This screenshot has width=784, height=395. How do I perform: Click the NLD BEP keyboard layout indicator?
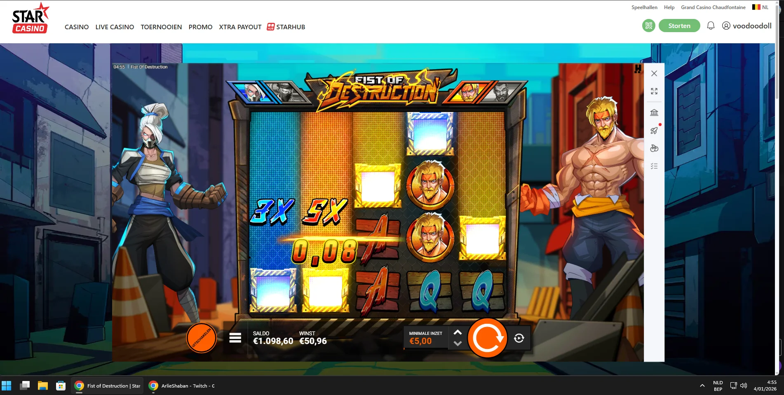pos(718,386)
